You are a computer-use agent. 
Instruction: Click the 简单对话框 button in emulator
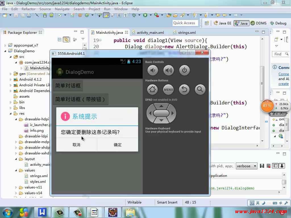coord(68,86)
